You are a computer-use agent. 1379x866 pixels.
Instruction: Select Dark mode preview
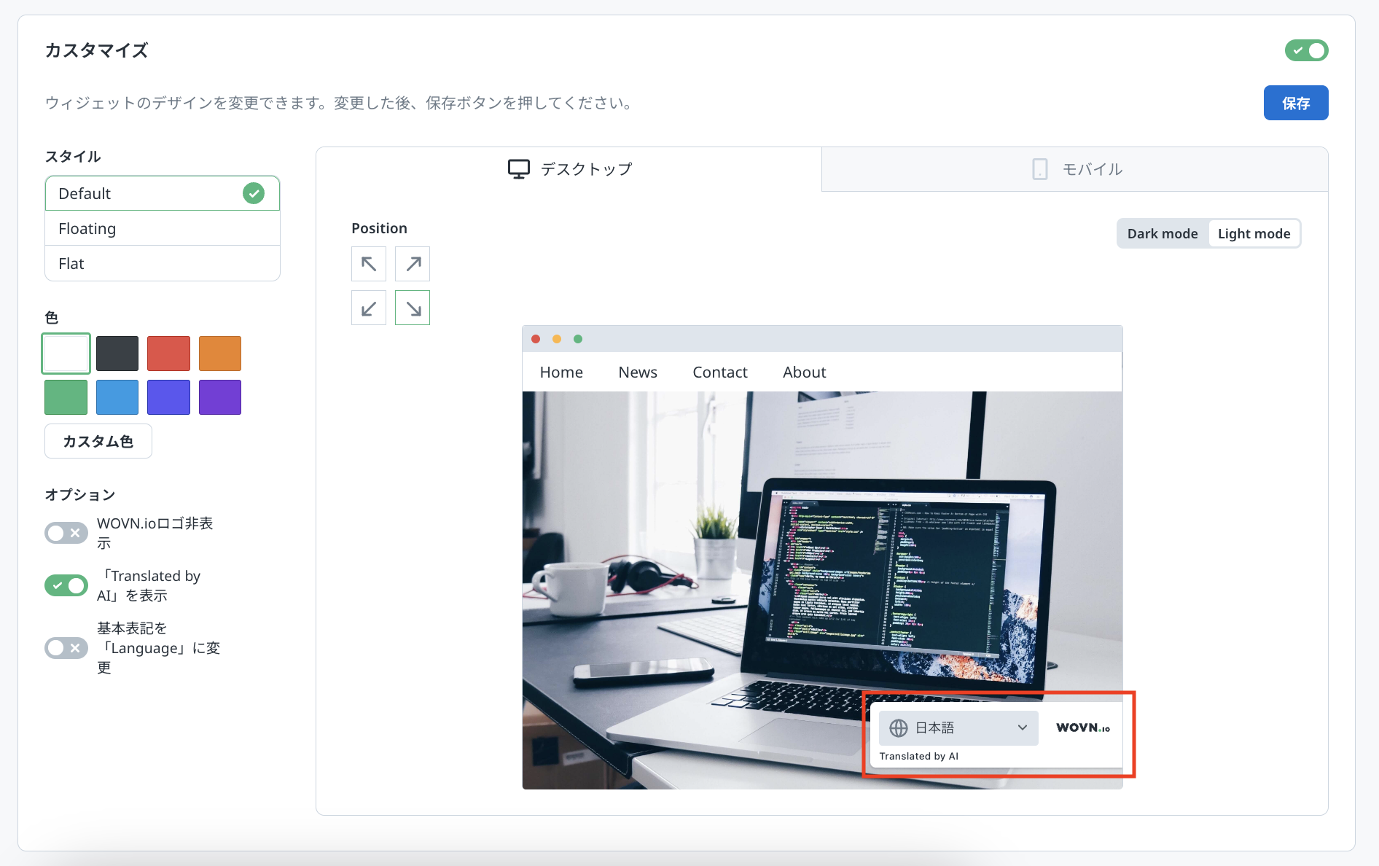(x=1162, y=234)
